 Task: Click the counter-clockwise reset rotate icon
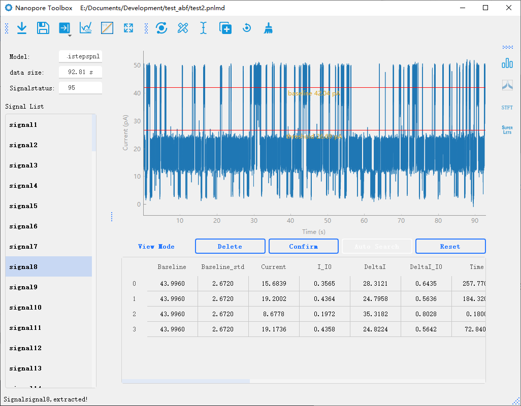247,28
